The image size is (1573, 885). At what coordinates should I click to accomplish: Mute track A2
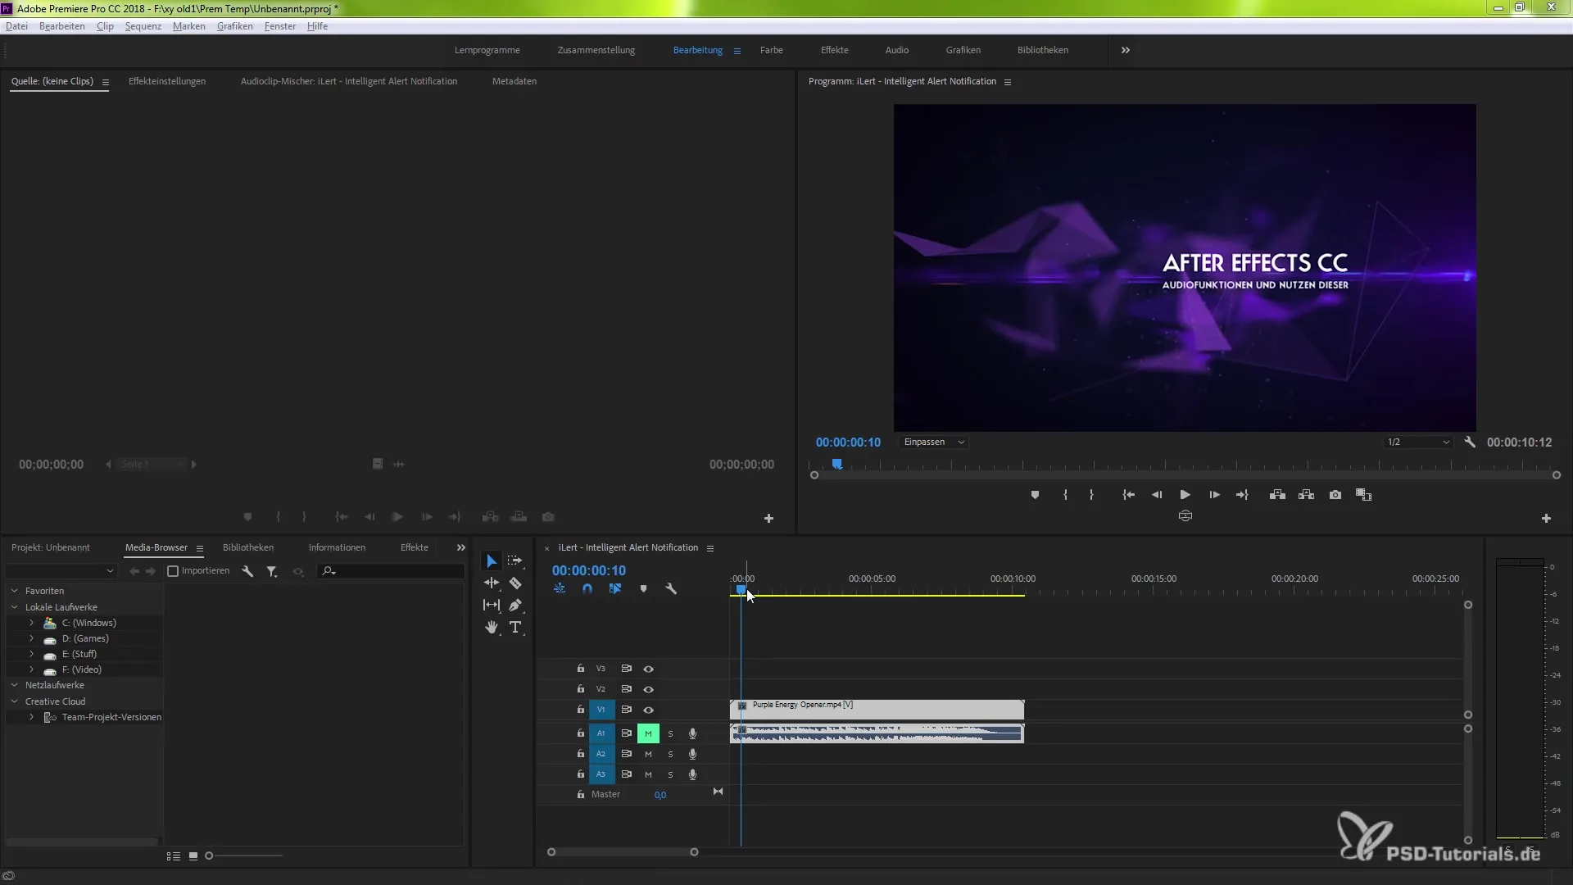pos(648,754)
